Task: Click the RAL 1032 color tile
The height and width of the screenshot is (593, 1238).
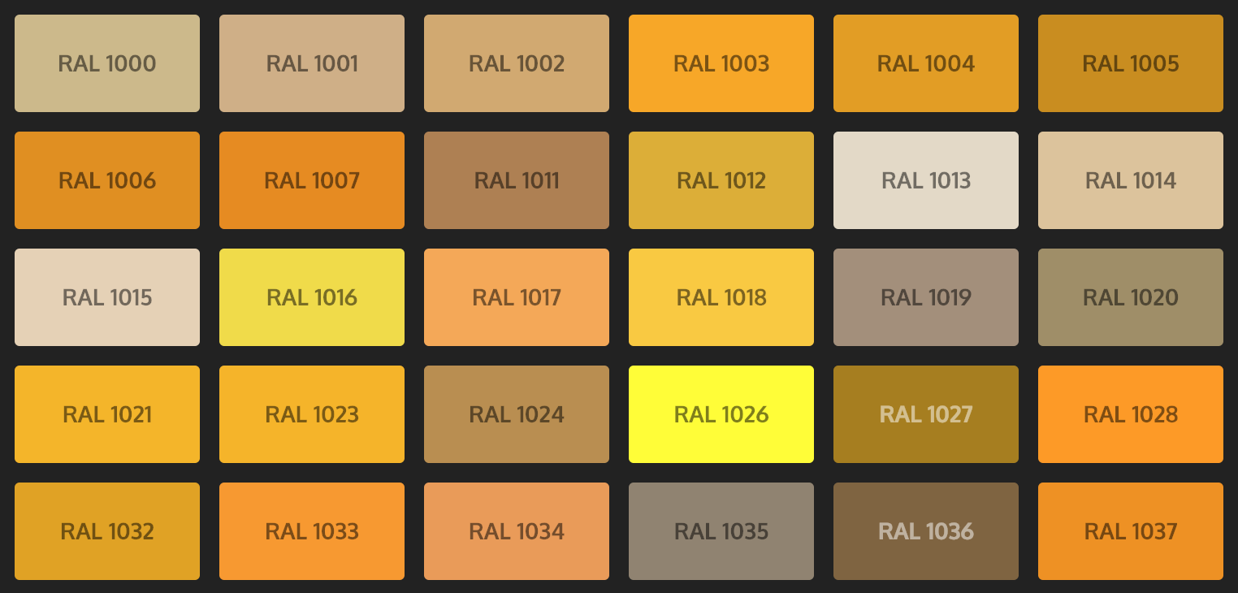Action: pyautogui.click(x=107, y=531)
